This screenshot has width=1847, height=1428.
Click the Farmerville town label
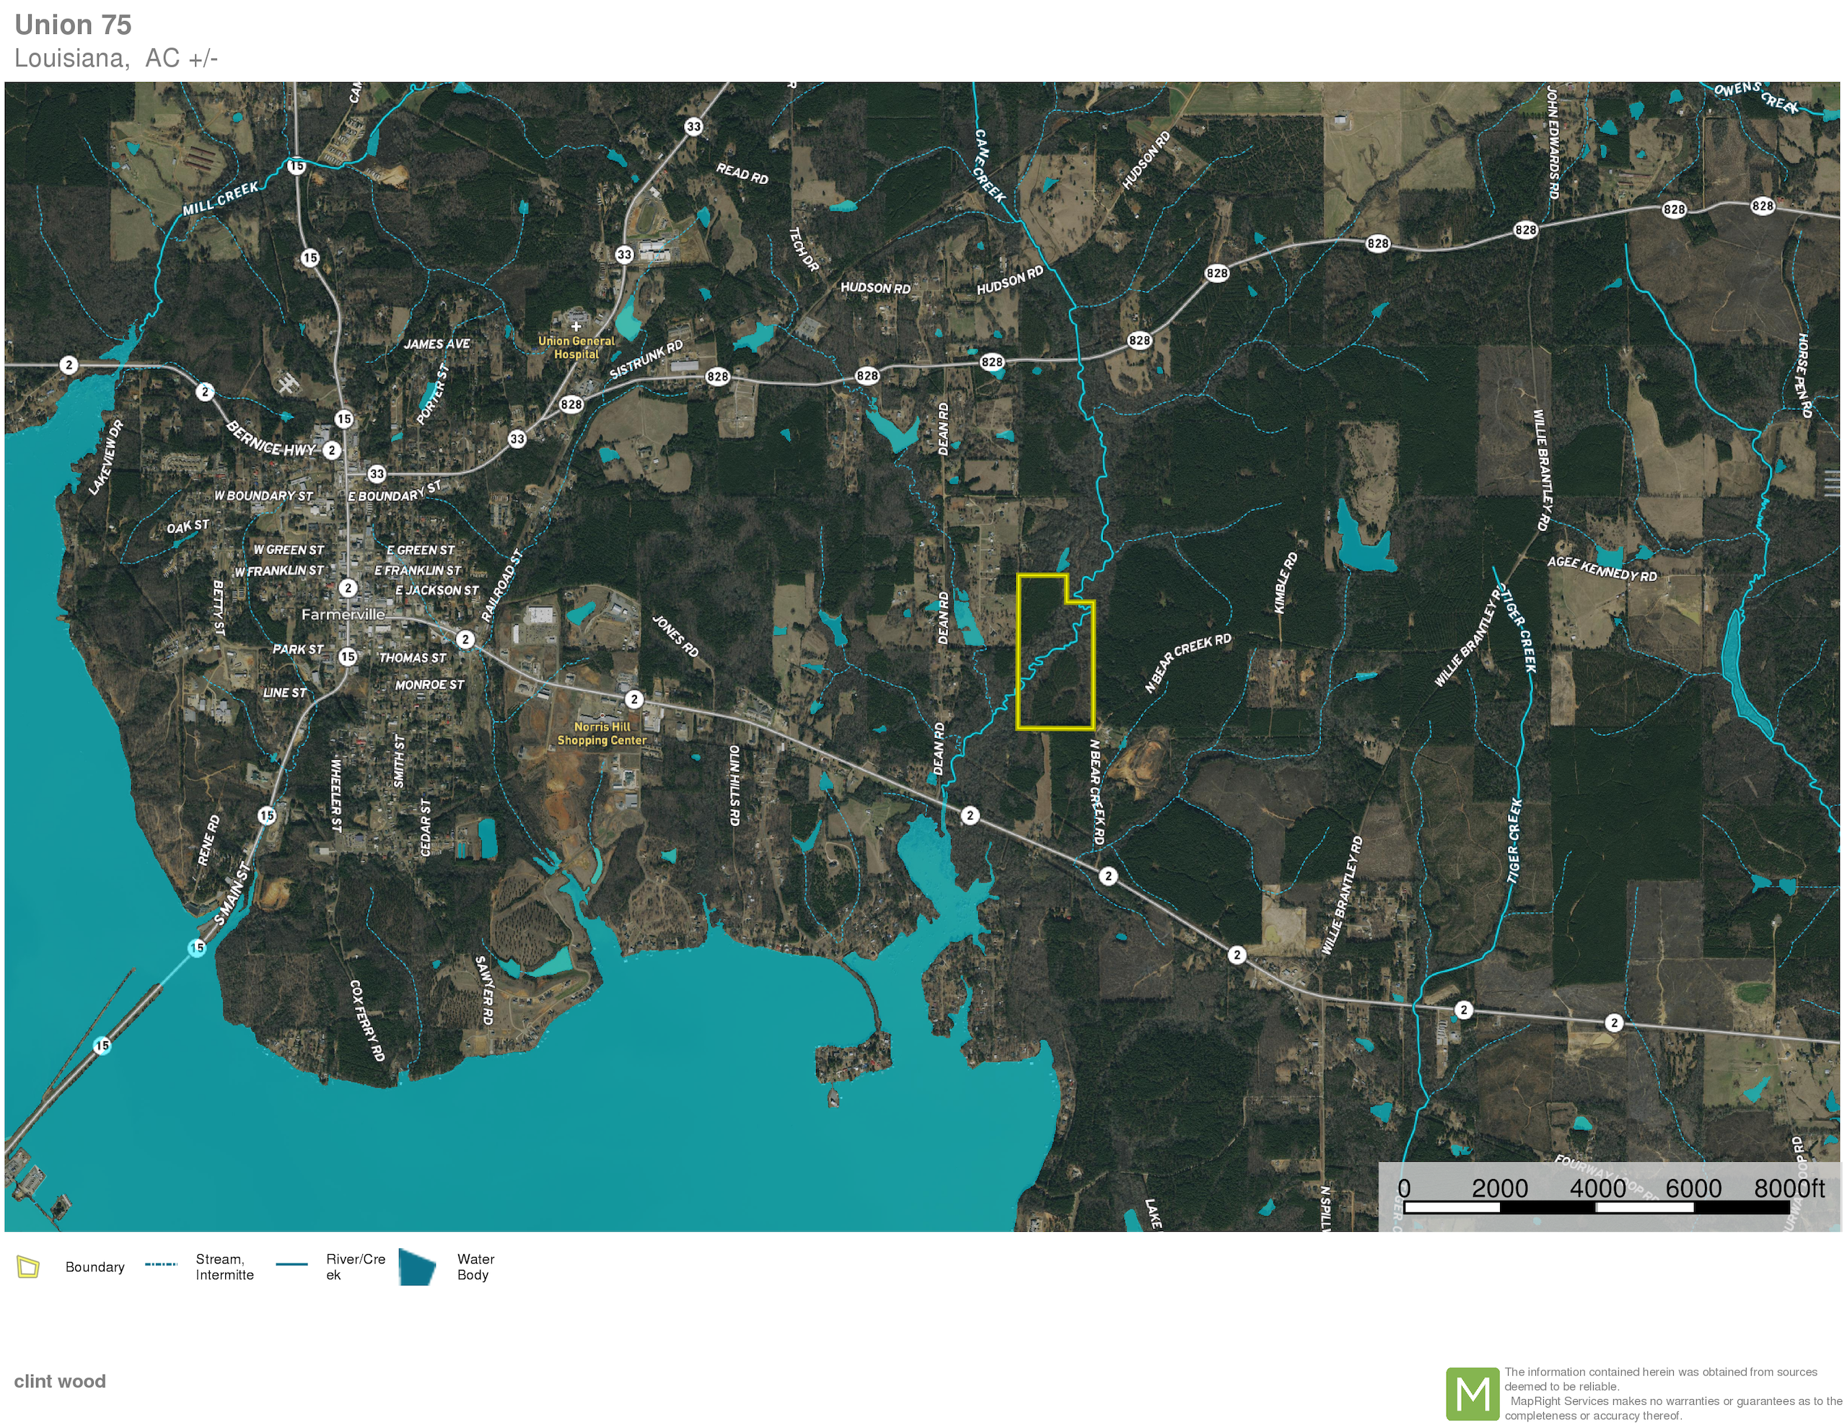[x=343, y=614]
